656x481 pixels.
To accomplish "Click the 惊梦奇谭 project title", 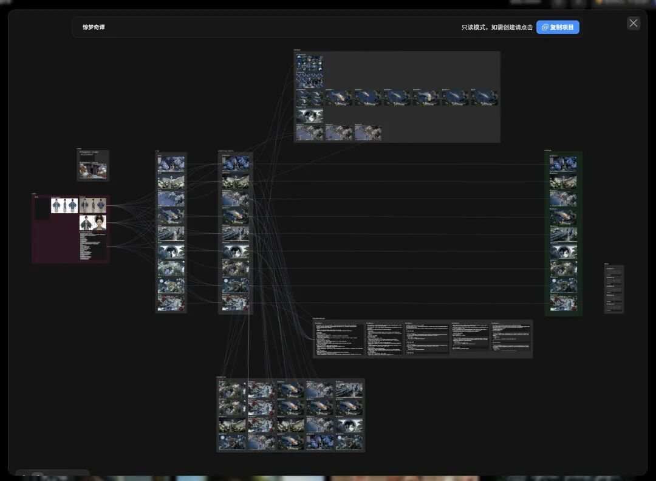I will coord(94,27).
